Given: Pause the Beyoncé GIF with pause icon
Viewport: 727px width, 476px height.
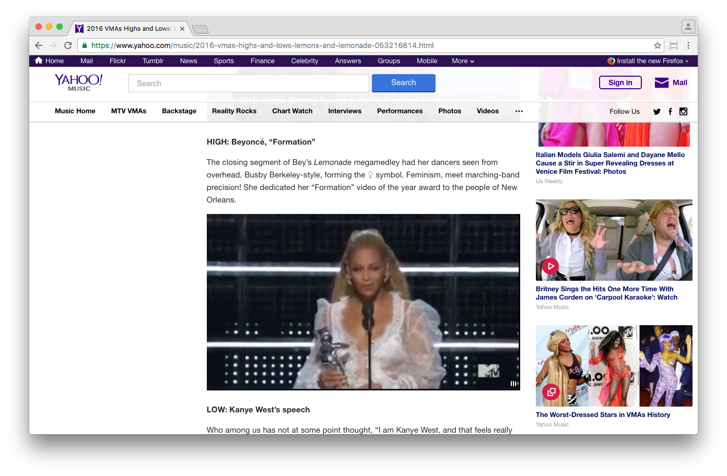Looking at the screenshot, I should click(x=513, y=384).
